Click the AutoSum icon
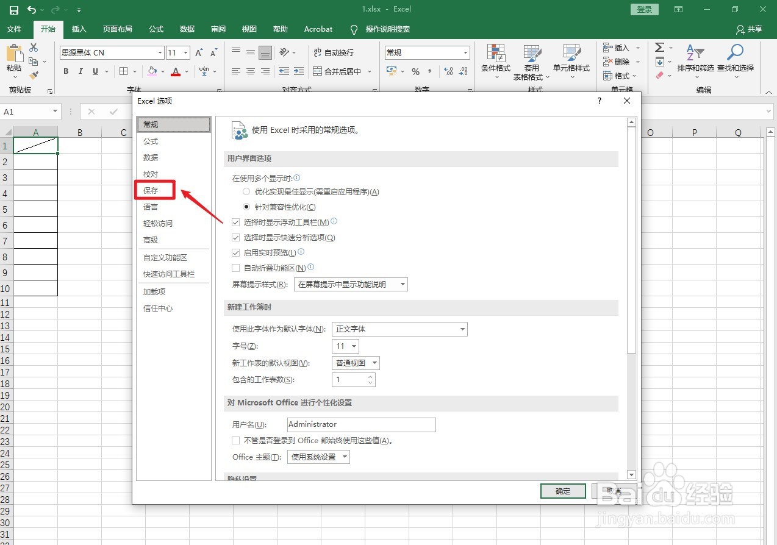 point(661,46)
